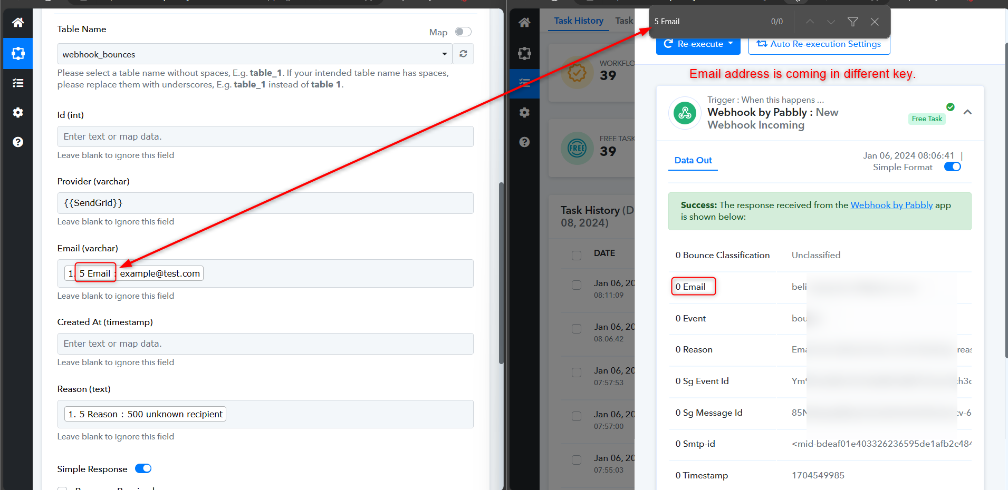This screenshot has width=1008, height=490.
Task: Click the find bar search text field
Action: click(707, 22)
